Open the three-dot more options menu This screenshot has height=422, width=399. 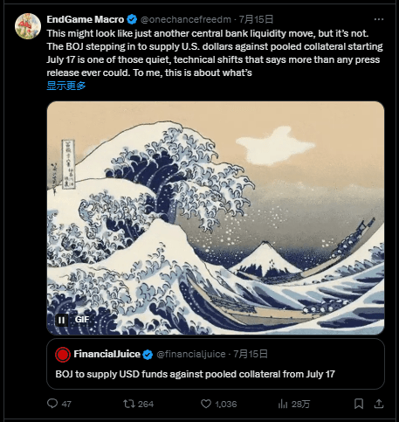tap(379, 19)
